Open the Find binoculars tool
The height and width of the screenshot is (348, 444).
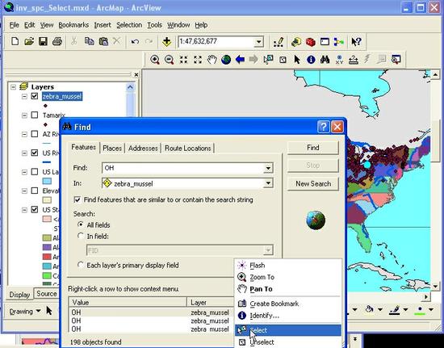[325, 60]
